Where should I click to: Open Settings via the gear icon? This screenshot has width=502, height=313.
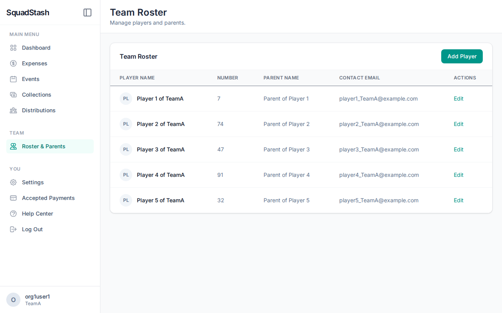point(13,182)
